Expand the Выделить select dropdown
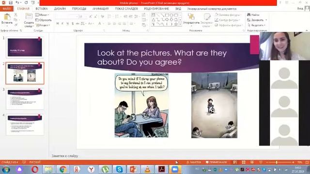 256,25
